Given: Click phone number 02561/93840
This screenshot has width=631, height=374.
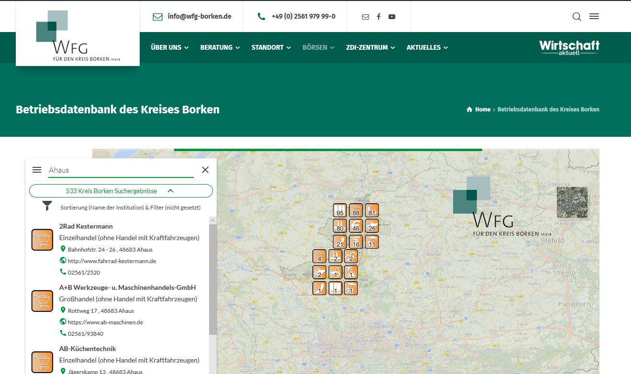Looking at the screenshot, I should click(x=86, y=334).
